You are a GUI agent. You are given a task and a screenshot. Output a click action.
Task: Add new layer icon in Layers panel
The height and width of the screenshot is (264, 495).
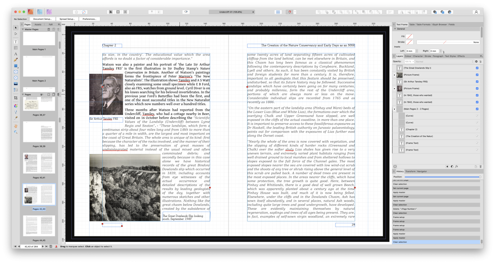476,167
